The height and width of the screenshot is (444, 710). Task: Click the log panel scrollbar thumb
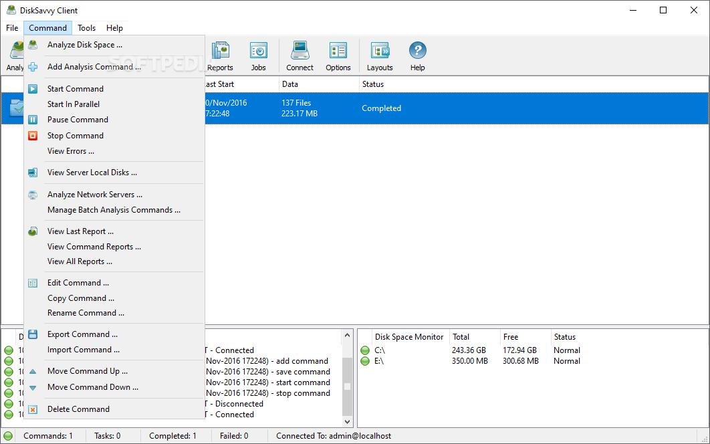coord(347,386)
